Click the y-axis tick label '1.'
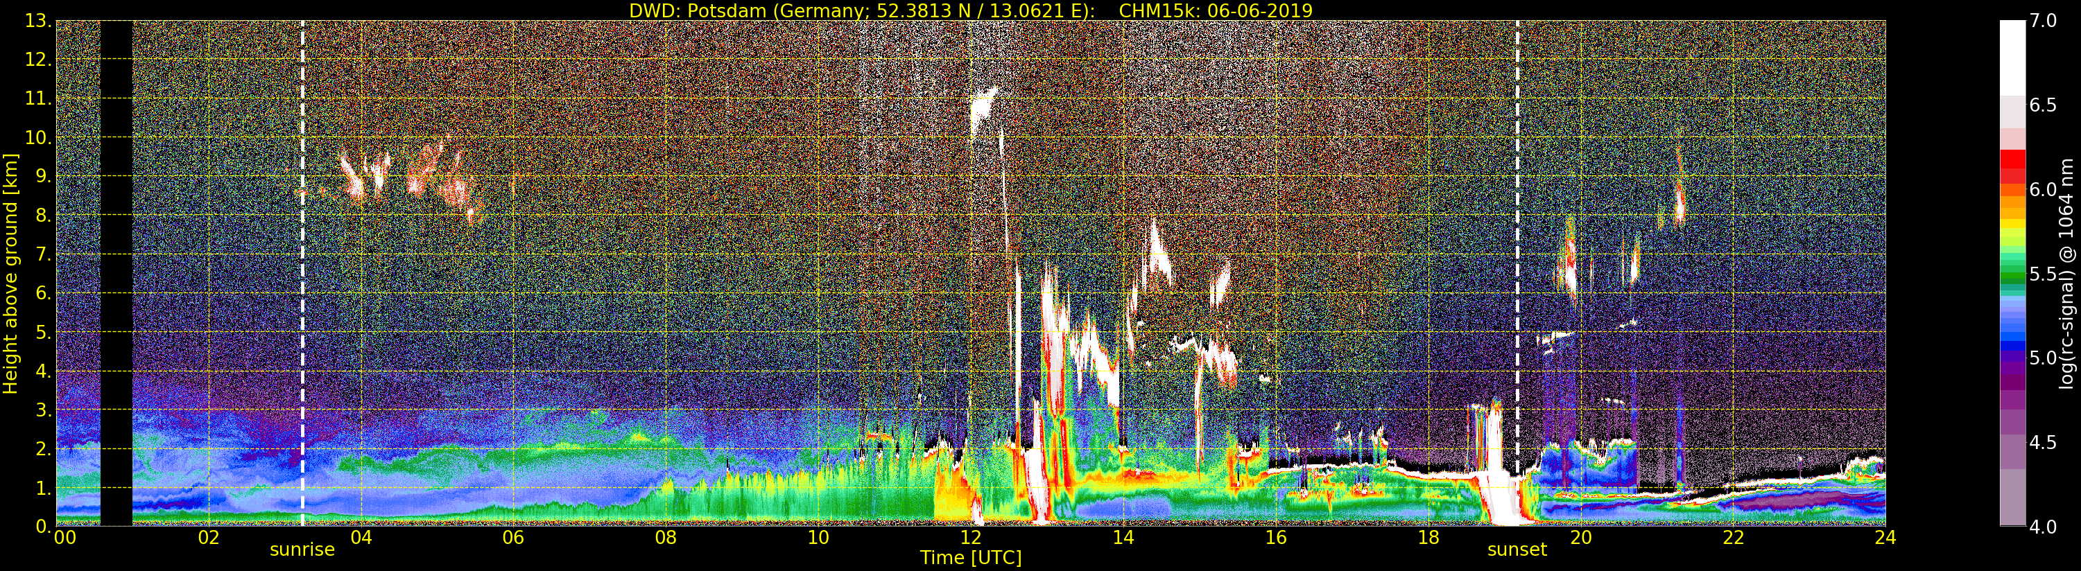 [43, 488]
